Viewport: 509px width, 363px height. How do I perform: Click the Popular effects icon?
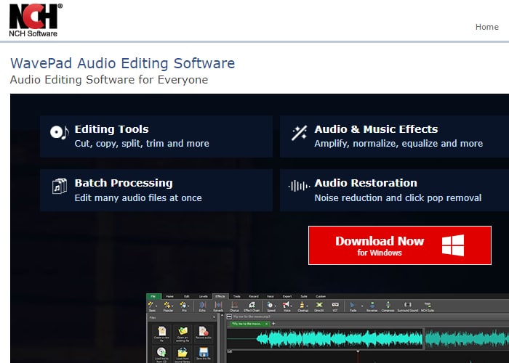167,305
